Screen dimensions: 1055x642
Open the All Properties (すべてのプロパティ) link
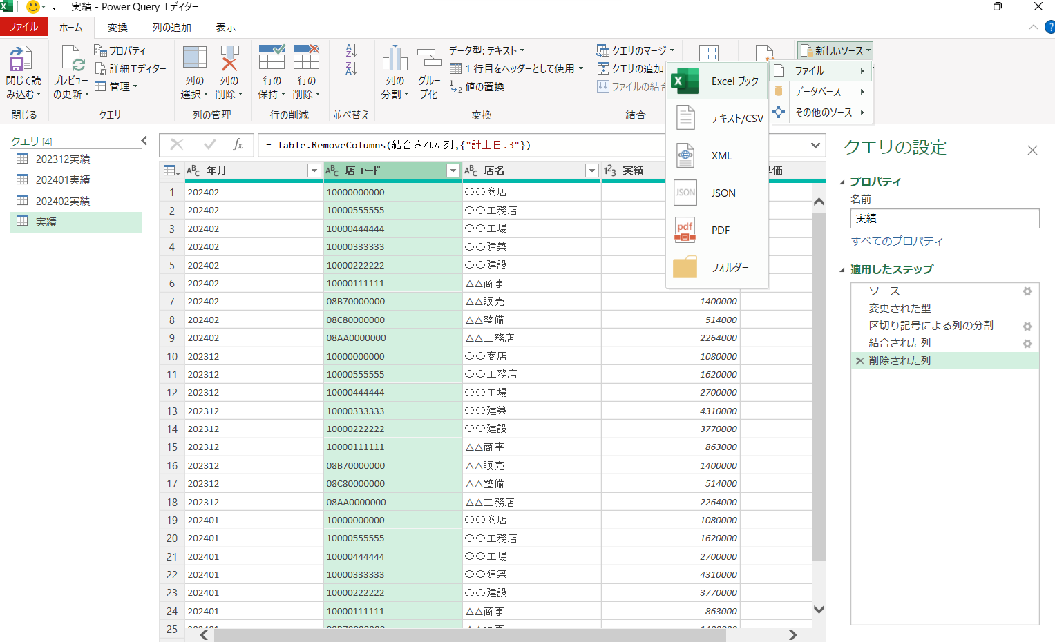(897, 241)
